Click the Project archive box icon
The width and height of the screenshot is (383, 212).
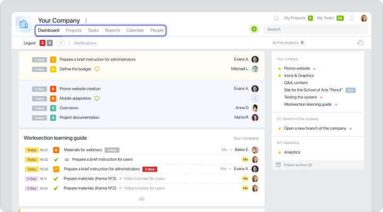point(278,165)
